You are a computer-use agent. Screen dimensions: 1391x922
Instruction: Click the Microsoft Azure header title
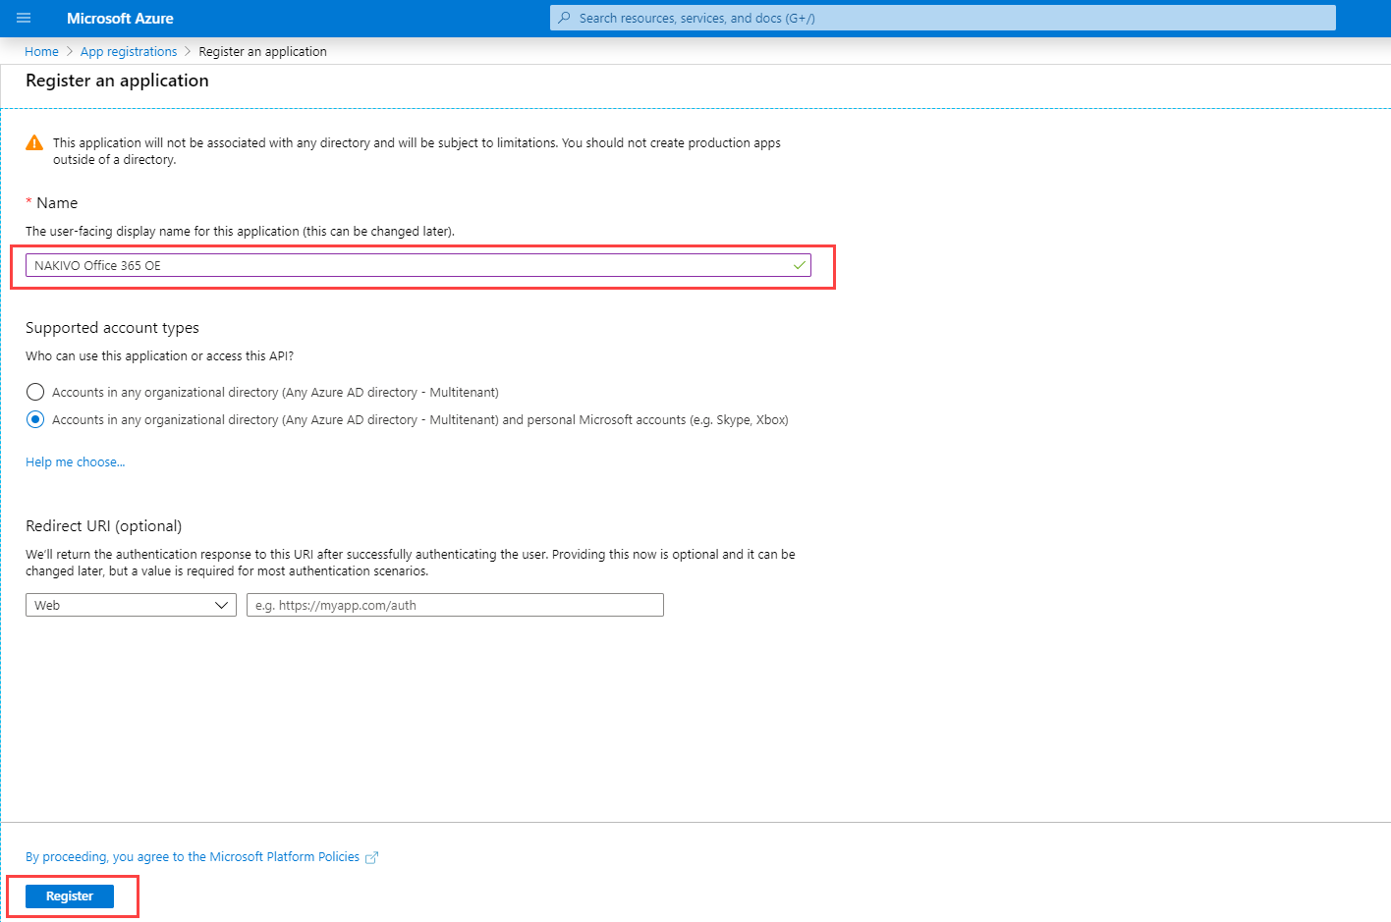[x=120, y=19]
